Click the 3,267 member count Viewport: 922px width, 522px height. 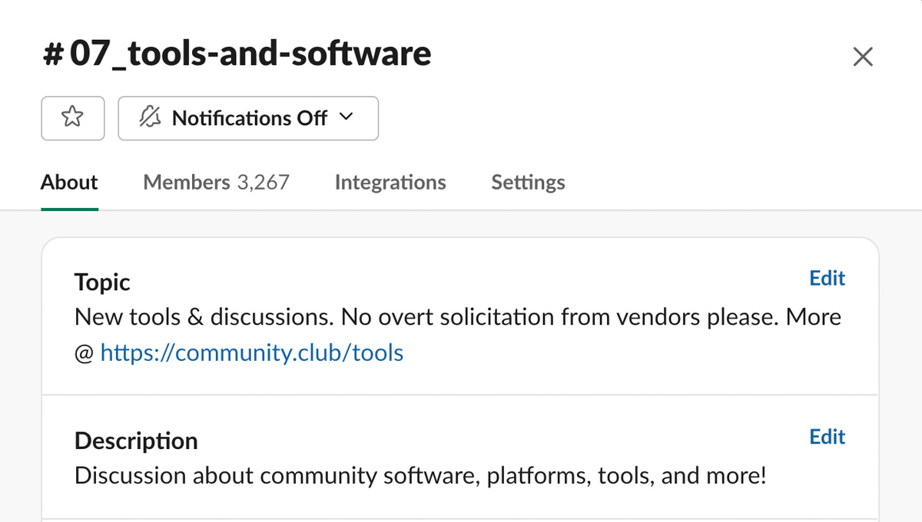[x=264, y=183]
